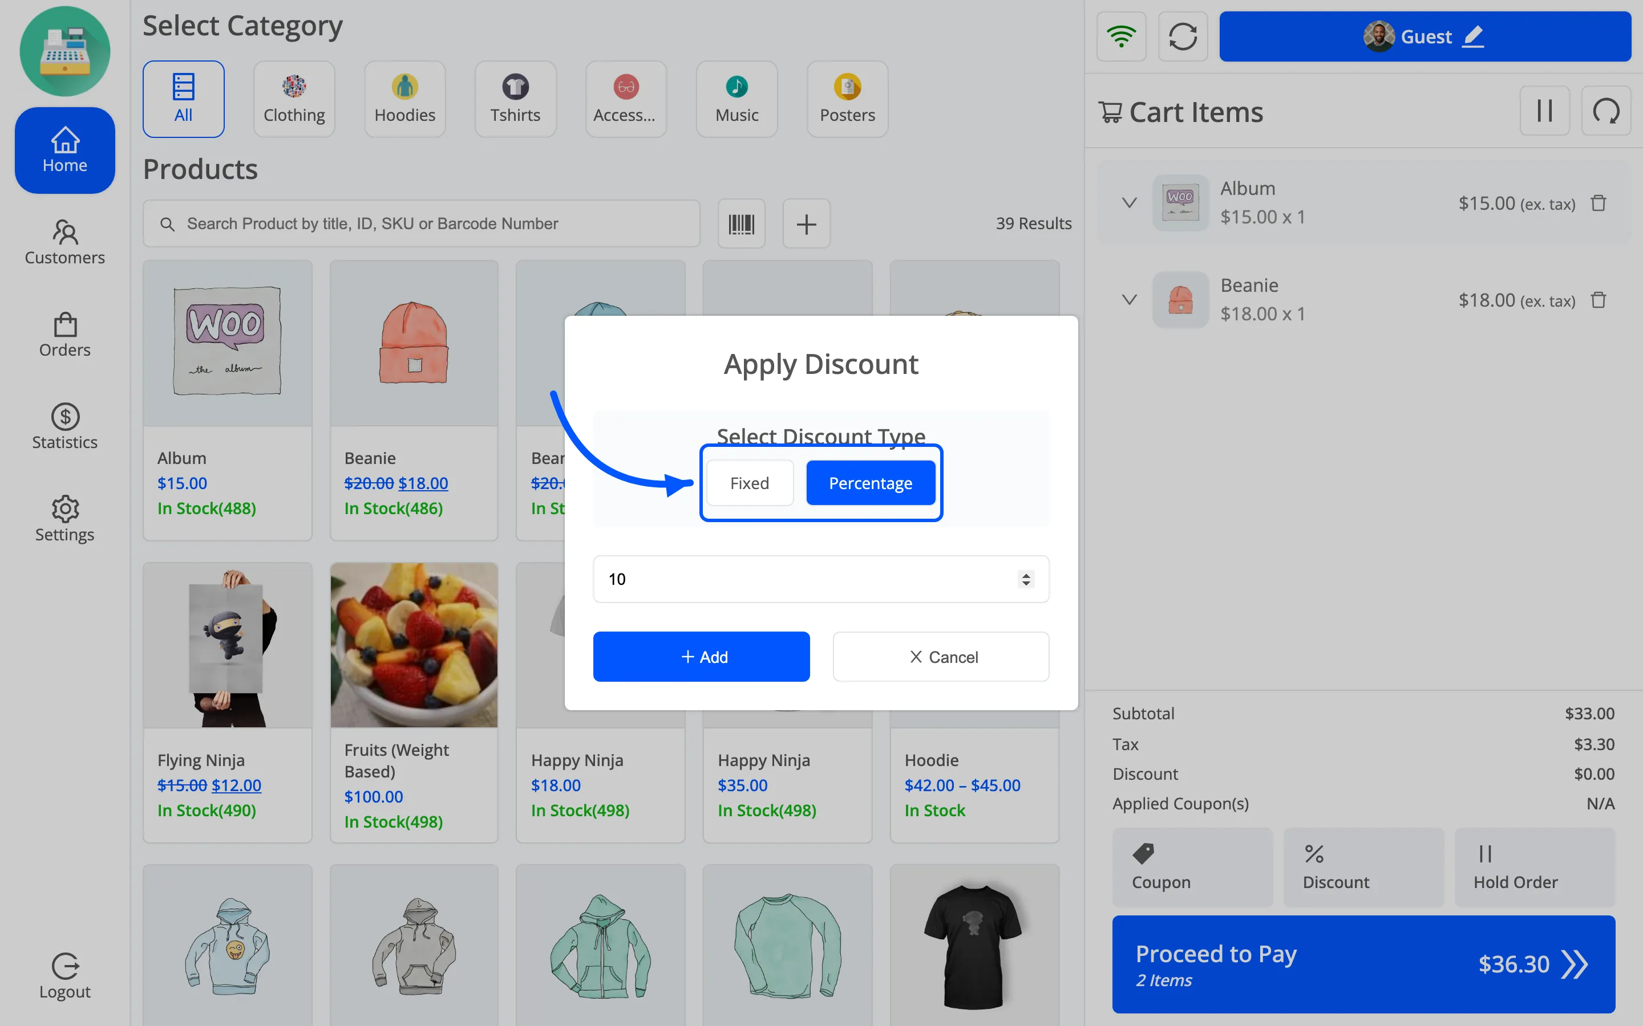
Task: Select the Percentage discount type
Action: pos(871,482)
